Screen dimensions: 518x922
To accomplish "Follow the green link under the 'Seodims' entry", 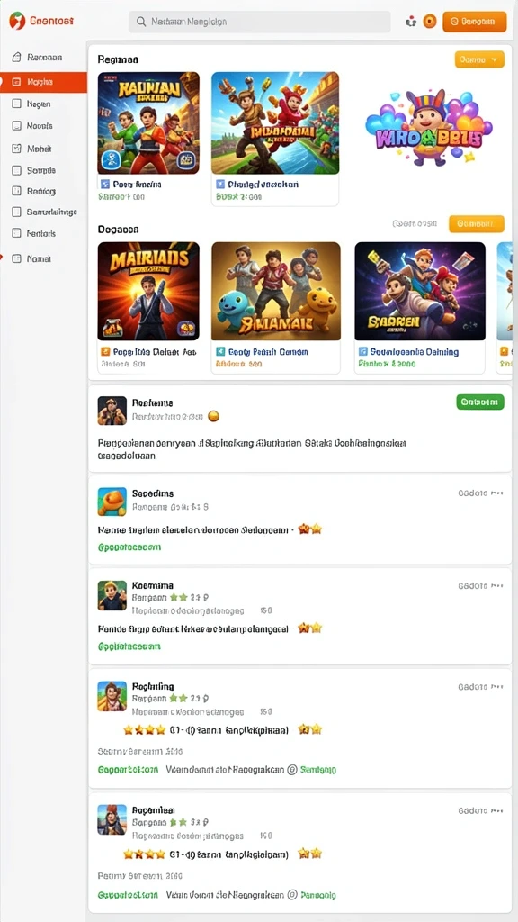I will coord(129,547).
